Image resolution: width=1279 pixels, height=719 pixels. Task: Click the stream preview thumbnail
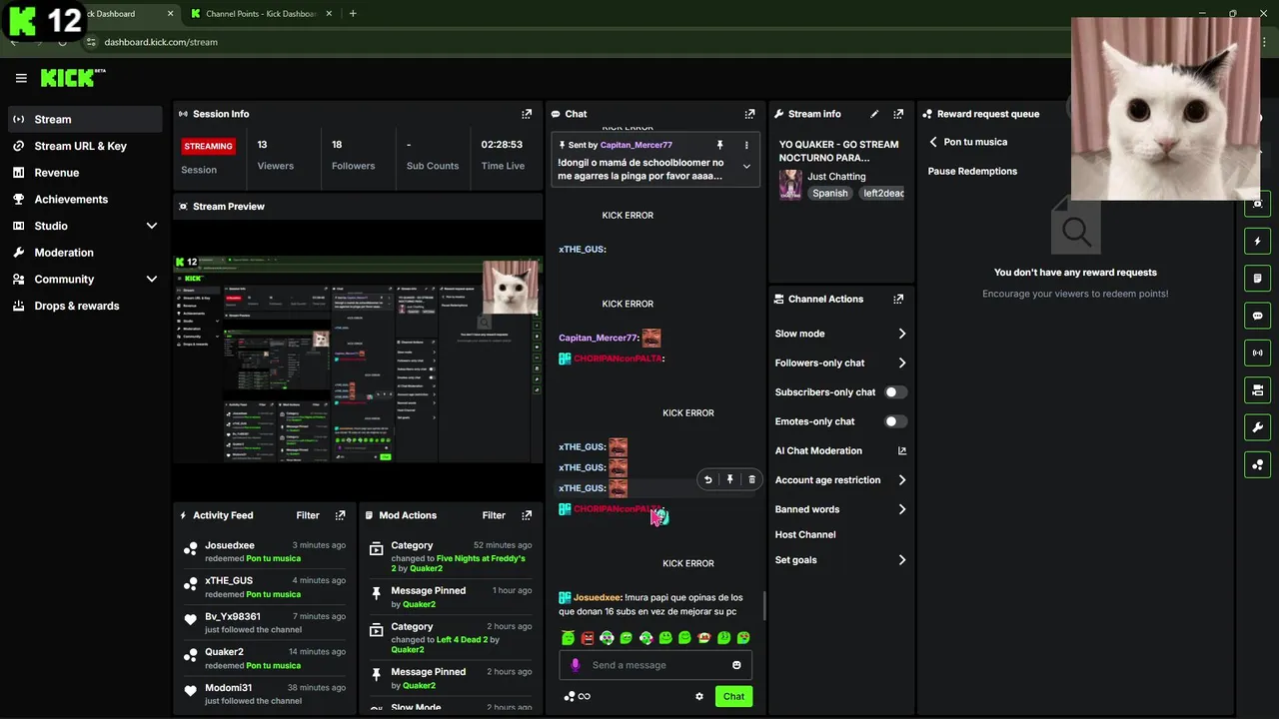358,360
